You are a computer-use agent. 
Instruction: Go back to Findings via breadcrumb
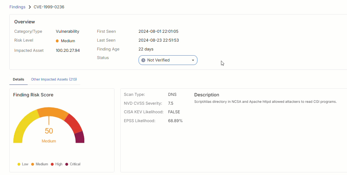(17, 7)
